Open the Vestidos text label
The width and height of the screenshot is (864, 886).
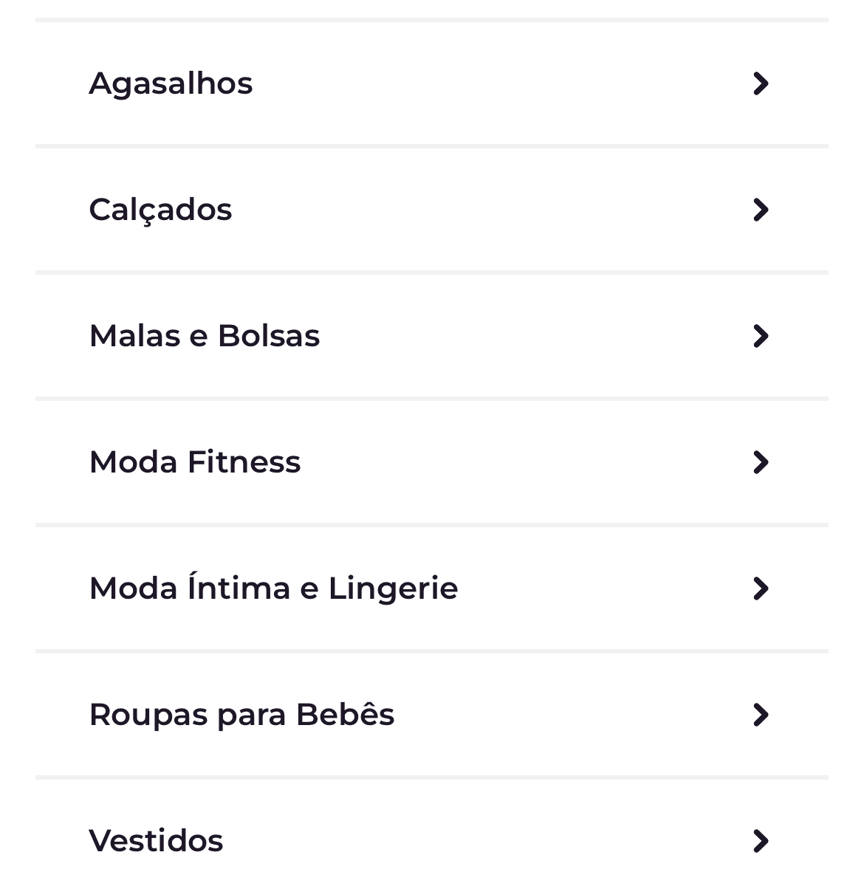point(156,841)
